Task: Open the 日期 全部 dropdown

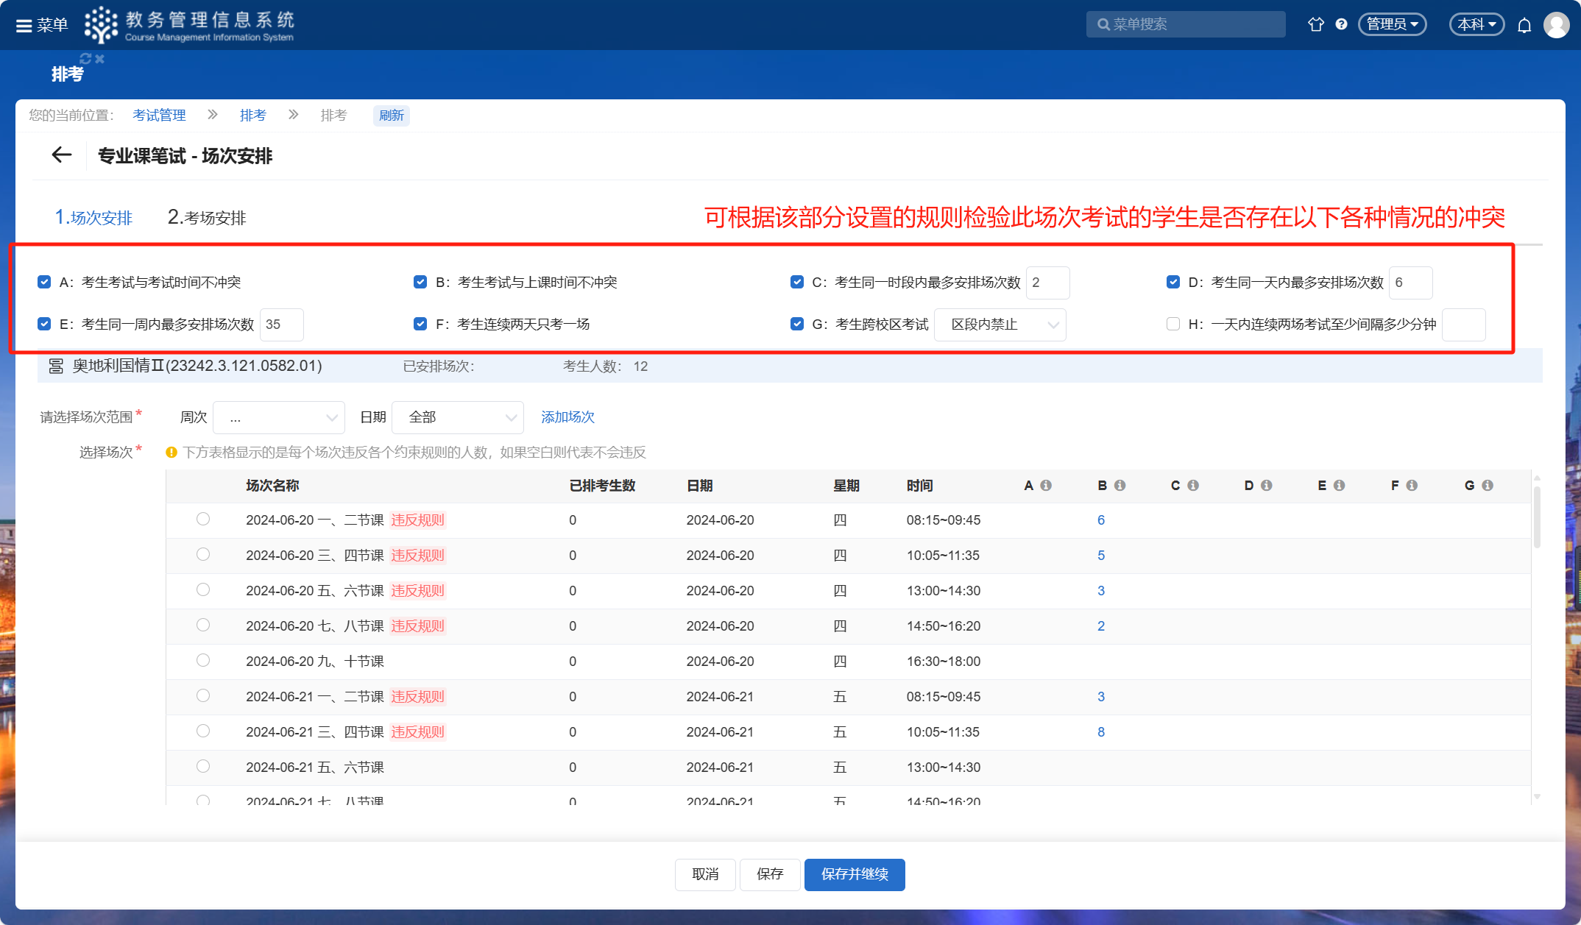Action: point(457,418)
